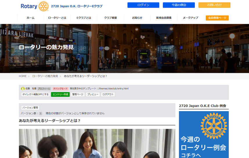Select 新規会員募集 in the navigation
The width and height of the screenshot is (249, 158).
(x=164, y=18)
